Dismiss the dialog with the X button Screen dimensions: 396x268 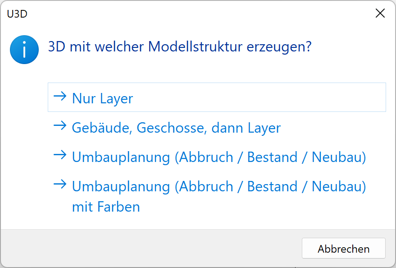380,14
